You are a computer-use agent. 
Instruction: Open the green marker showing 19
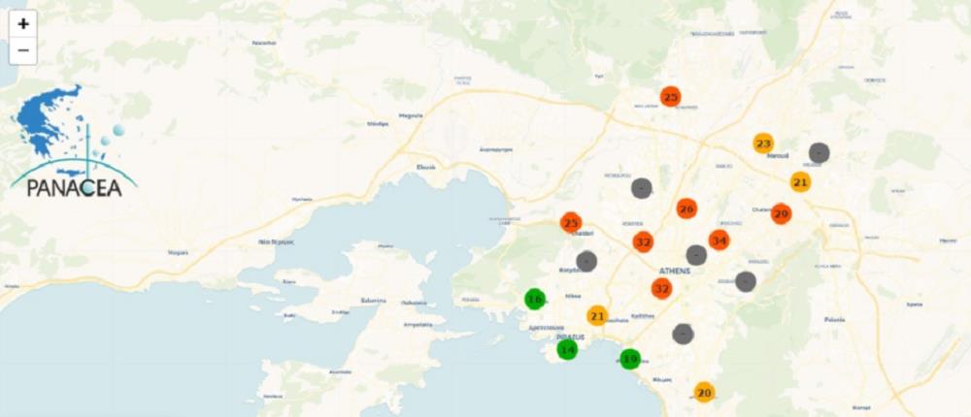point(630,359)
